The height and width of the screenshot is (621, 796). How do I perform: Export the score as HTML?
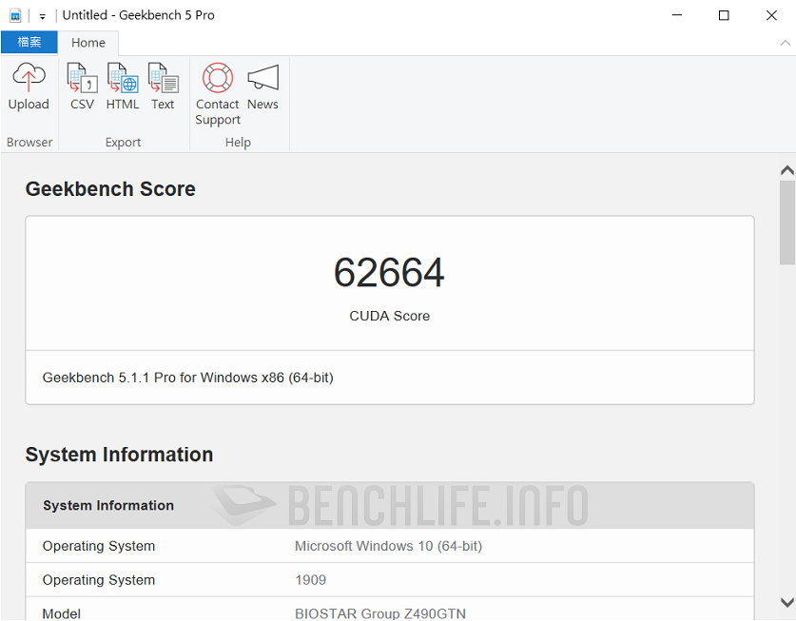(122, 87)
